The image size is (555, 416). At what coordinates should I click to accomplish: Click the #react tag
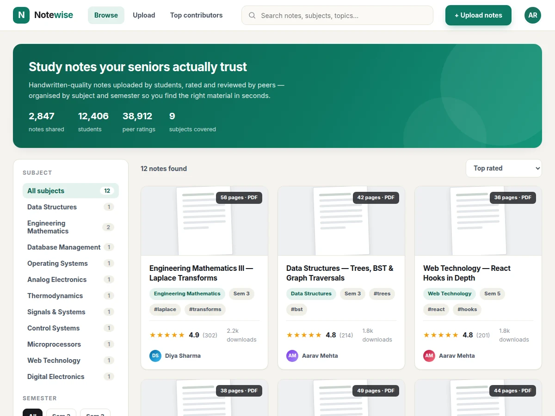point(436,309)
